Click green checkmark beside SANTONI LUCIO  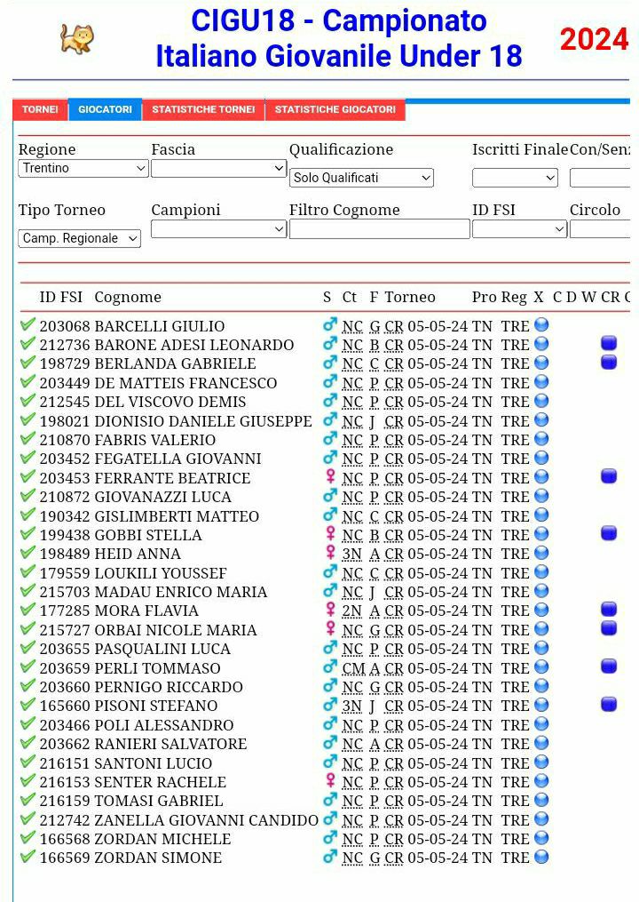[28, 762]
